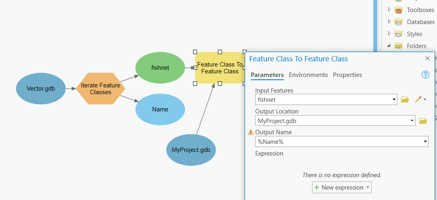Close the Feature Class To Feature Class dialog
The width and height of the screenshot is (437, 200).
click(427, 59)
